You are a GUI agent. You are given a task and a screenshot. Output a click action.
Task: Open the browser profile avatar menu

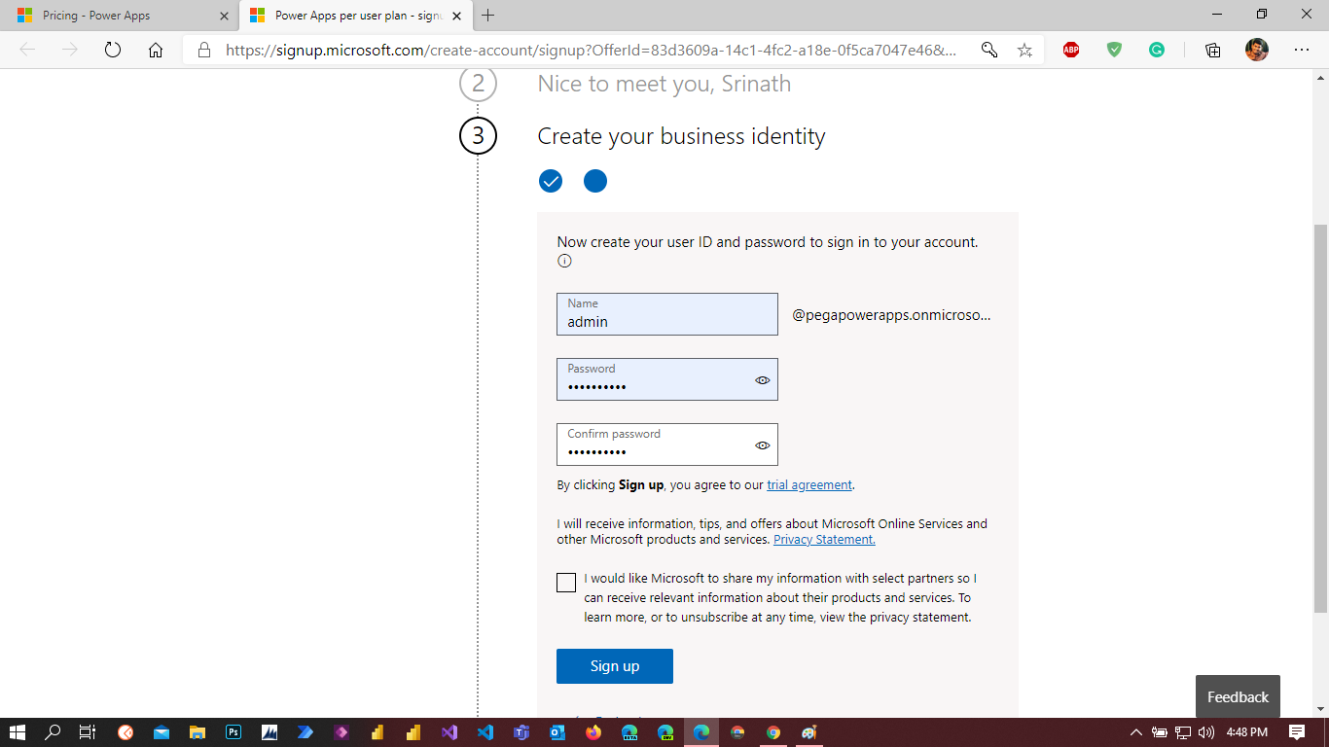(x=1256, y=50)
